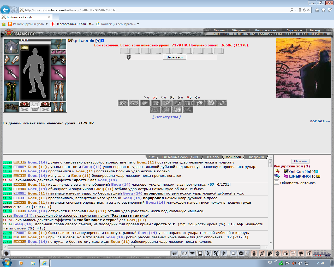The image size is (334, 267).
Task: Enable the Обновлять автомат. checkbox
Action: (277, 182)
